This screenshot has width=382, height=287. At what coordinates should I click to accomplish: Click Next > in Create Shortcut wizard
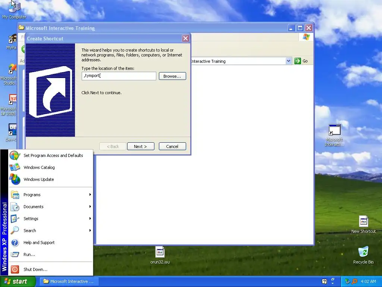point(141,146)
